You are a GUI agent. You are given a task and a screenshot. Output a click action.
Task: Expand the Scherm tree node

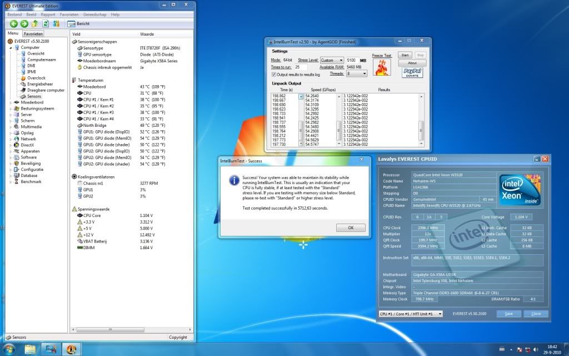point(11,121)
